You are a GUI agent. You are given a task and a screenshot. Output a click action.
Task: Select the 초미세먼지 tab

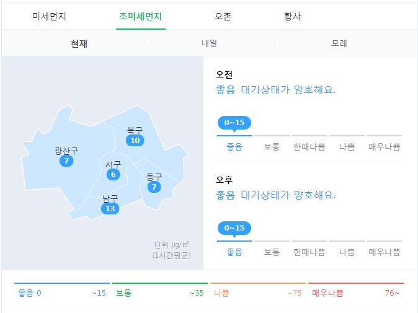click(x=141, y=16)
